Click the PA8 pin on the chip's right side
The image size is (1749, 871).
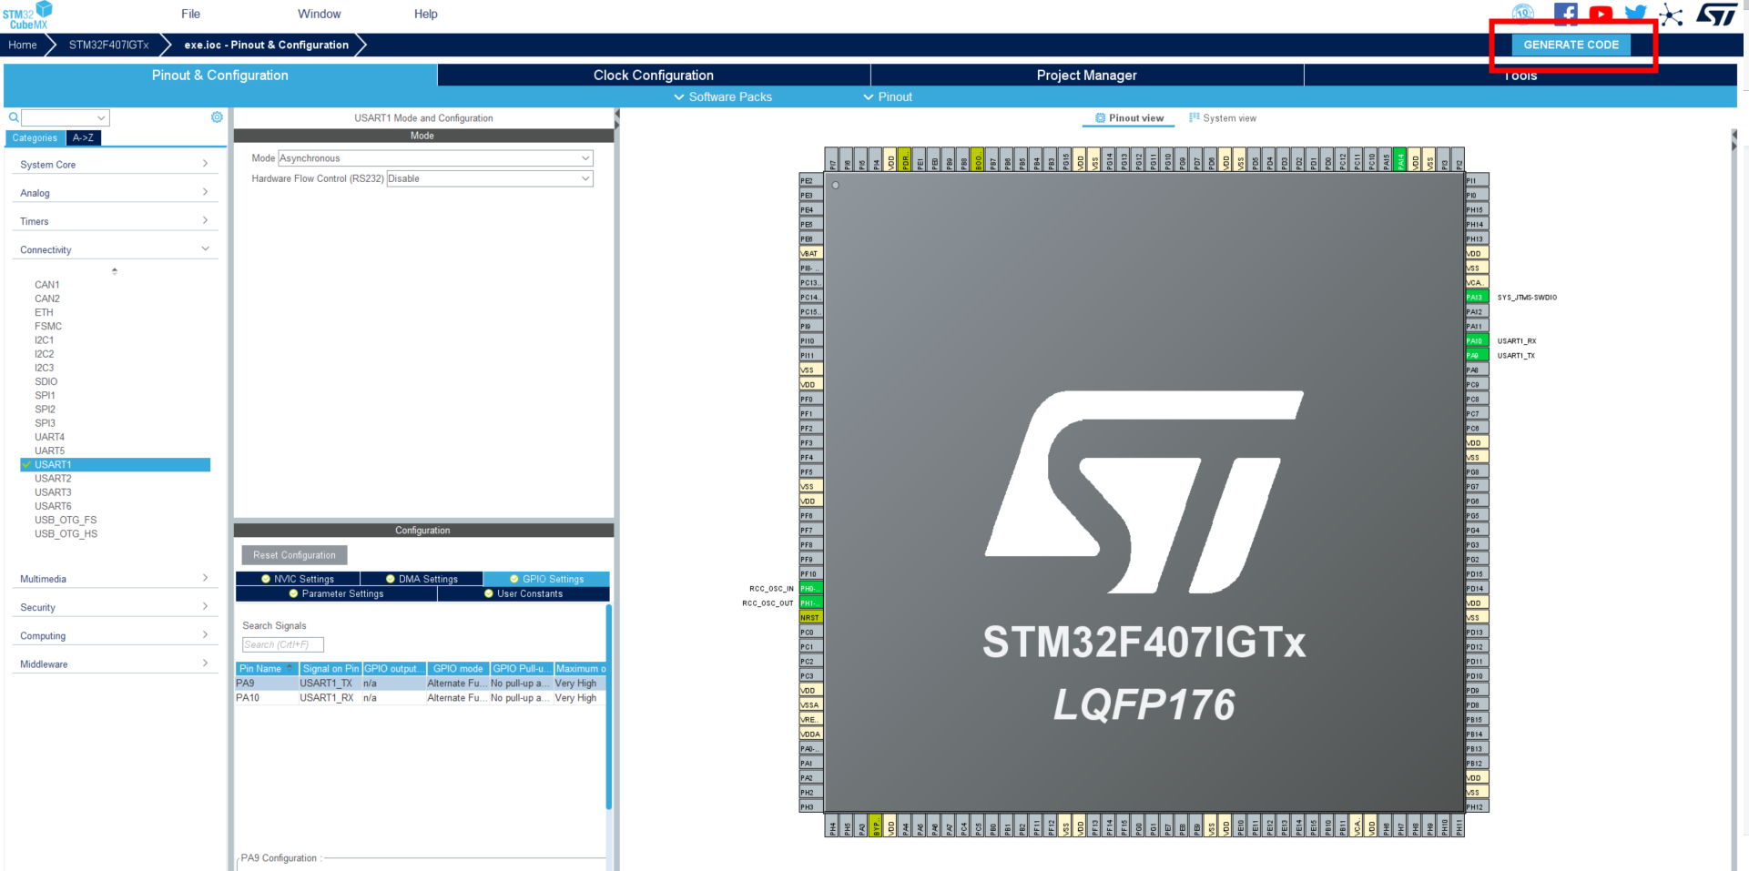[1476, 370]
